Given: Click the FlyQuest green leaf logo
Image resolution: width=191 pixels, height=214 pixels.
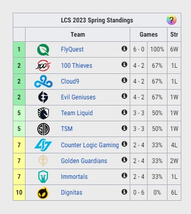Looking at the screenshot, I should (x=43, y=49).
